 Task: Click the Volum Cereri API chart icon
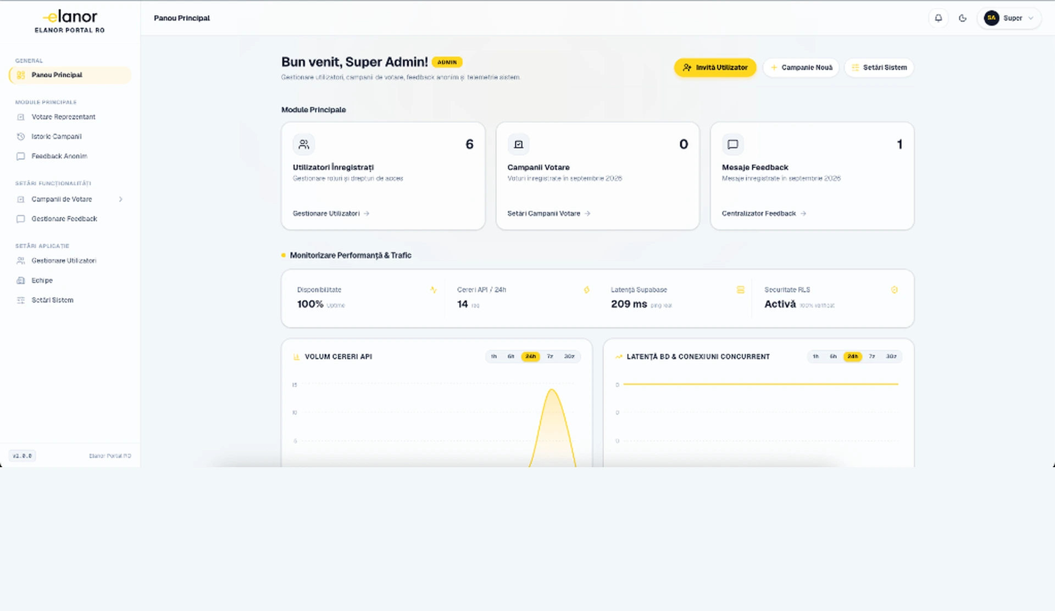tap(297, 357)
